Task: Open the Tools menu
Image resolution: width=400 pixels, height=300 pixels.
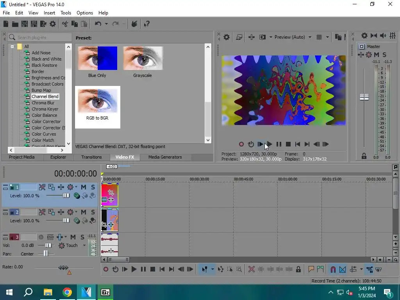Action: 66,13
